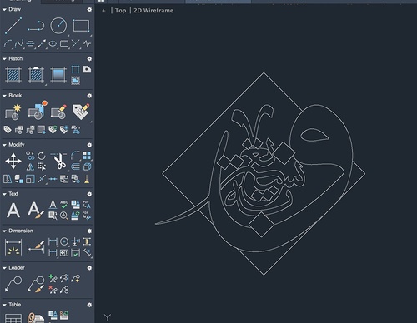The image size is (417, 323).
Task: Open the Text Style brush tool
Action: click(x=36, y=210)
